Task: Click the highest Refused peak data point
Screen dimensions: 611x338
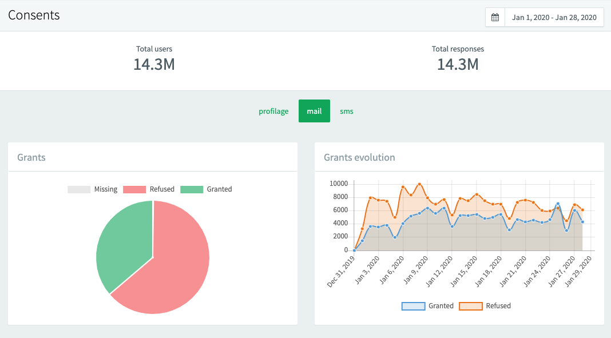Action: click(x=419, y=184)
